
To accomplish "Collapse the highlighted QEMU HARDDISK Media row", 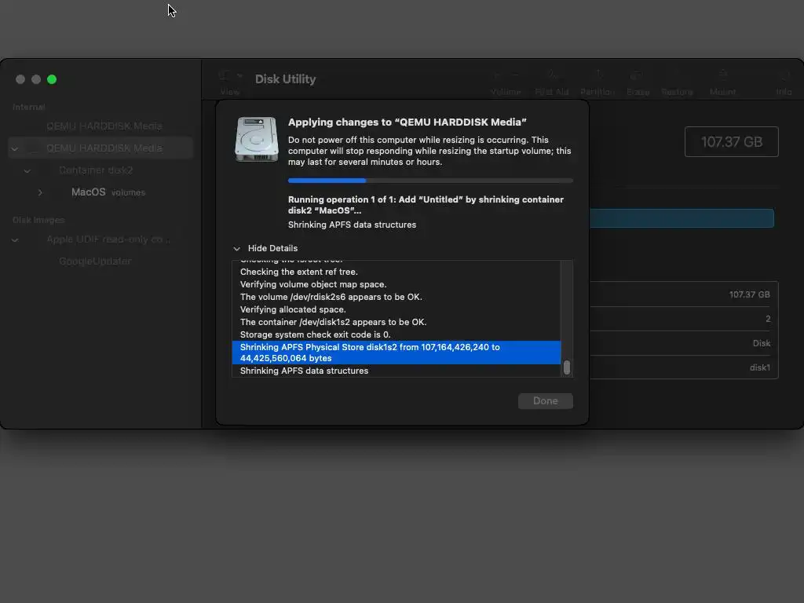I will [15, 148].
